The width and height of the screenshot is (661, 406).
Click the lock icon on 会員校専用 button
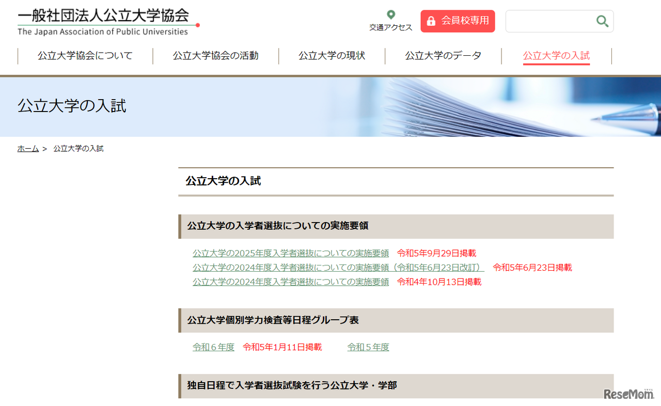431,21
